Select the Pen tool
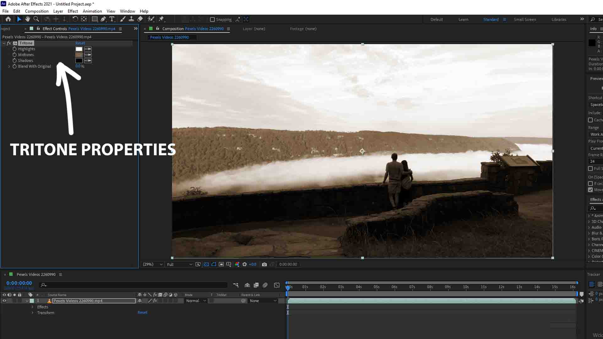The width and height of the screenshot is (603, 339). click(x=103, y=19)
